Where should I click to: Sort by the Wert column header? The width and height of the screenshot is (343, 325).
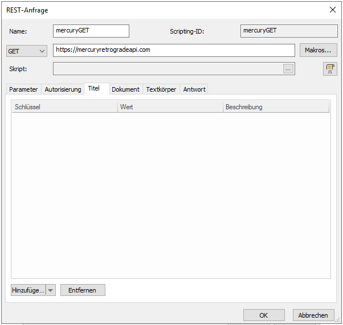170,107
